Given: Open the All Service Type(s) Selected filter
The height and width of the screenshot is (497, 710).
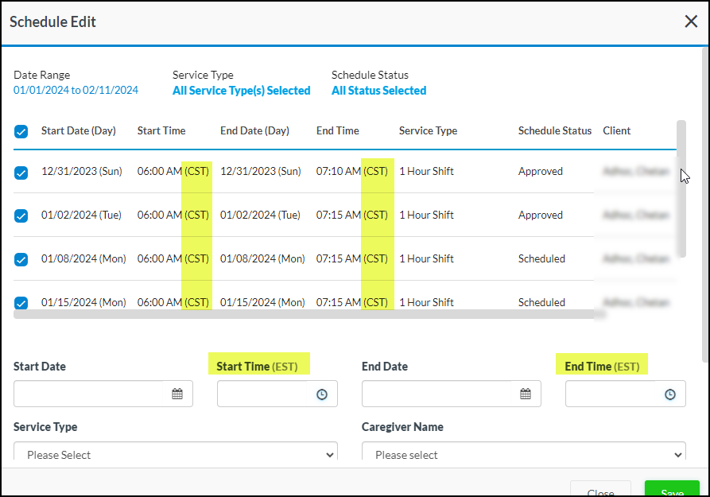Looking at the screenshot, I should pos(241,91).
